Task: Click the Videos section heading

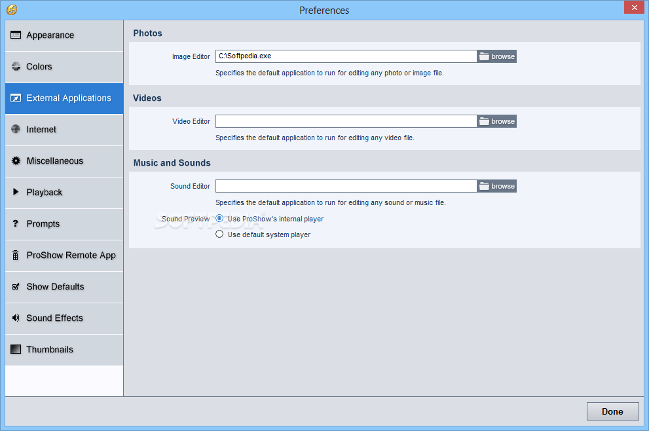Action: 147,98
